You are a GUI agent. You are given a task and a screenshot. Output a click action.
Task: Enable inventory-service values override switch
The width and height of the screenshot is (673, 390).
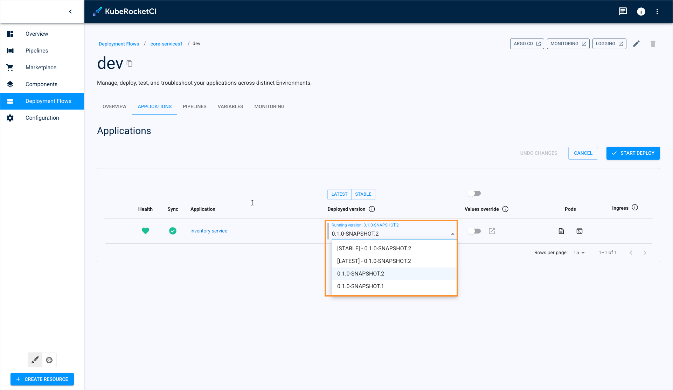[x=474, y=231]
